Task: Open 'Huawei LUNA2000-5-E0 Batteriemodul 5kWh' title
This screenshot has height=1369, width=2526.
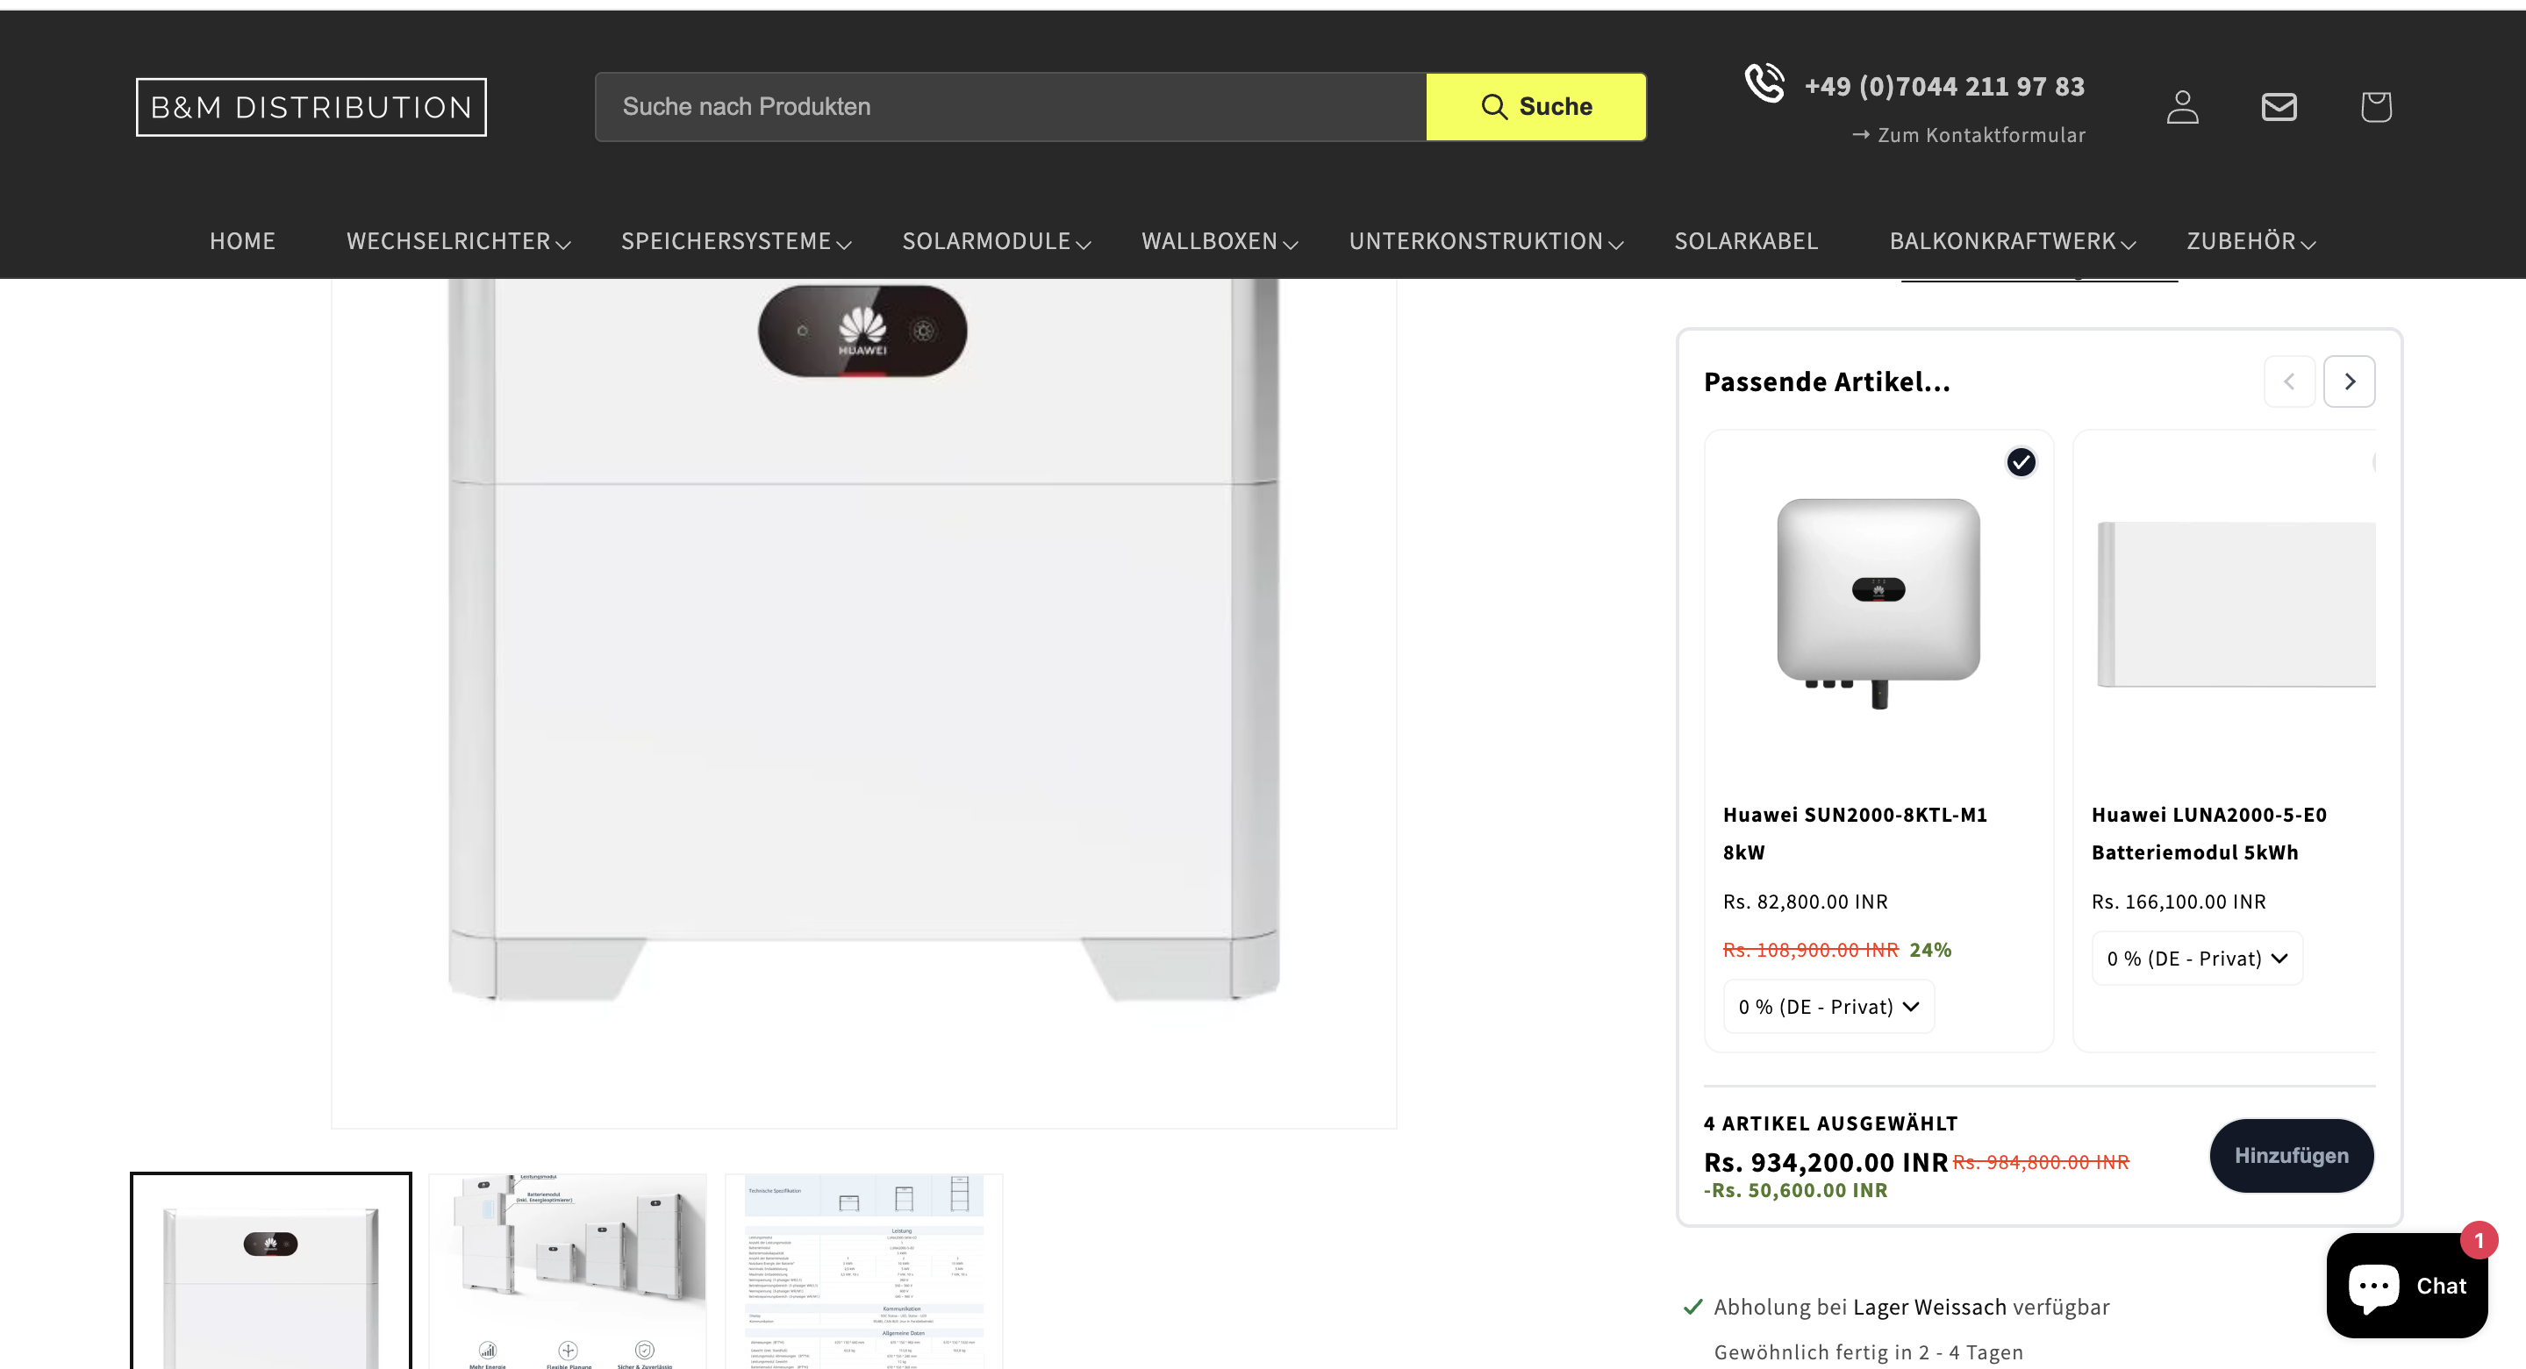Action: [x=2208, y=833]
